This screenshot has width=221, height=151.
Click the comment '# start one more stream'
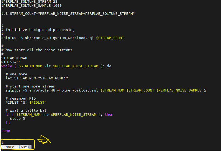pyautogui.click(x=30, y=86)
